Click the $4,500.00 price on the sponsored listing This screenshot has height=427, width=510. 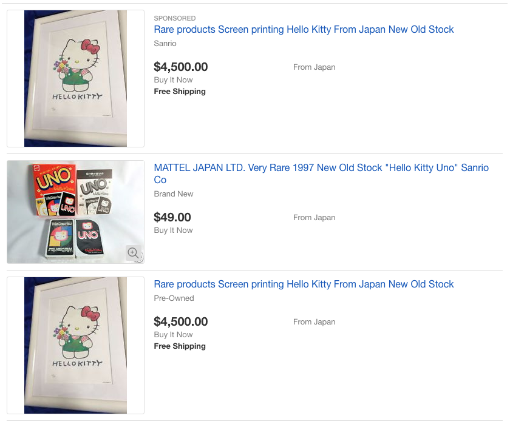[x=181, y=67]
